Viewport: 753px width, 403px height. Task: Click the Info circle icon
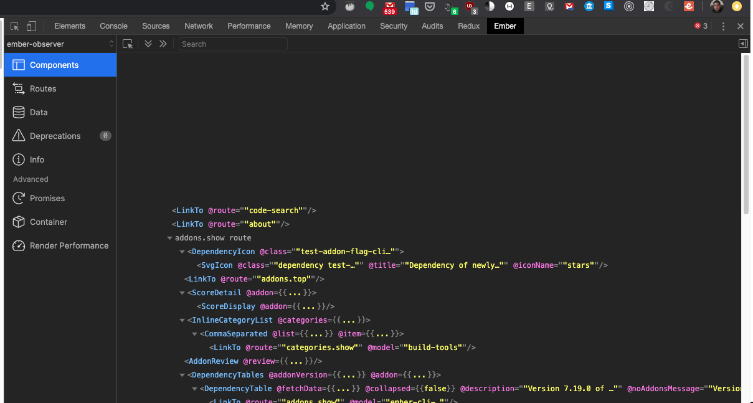(19, 159)
